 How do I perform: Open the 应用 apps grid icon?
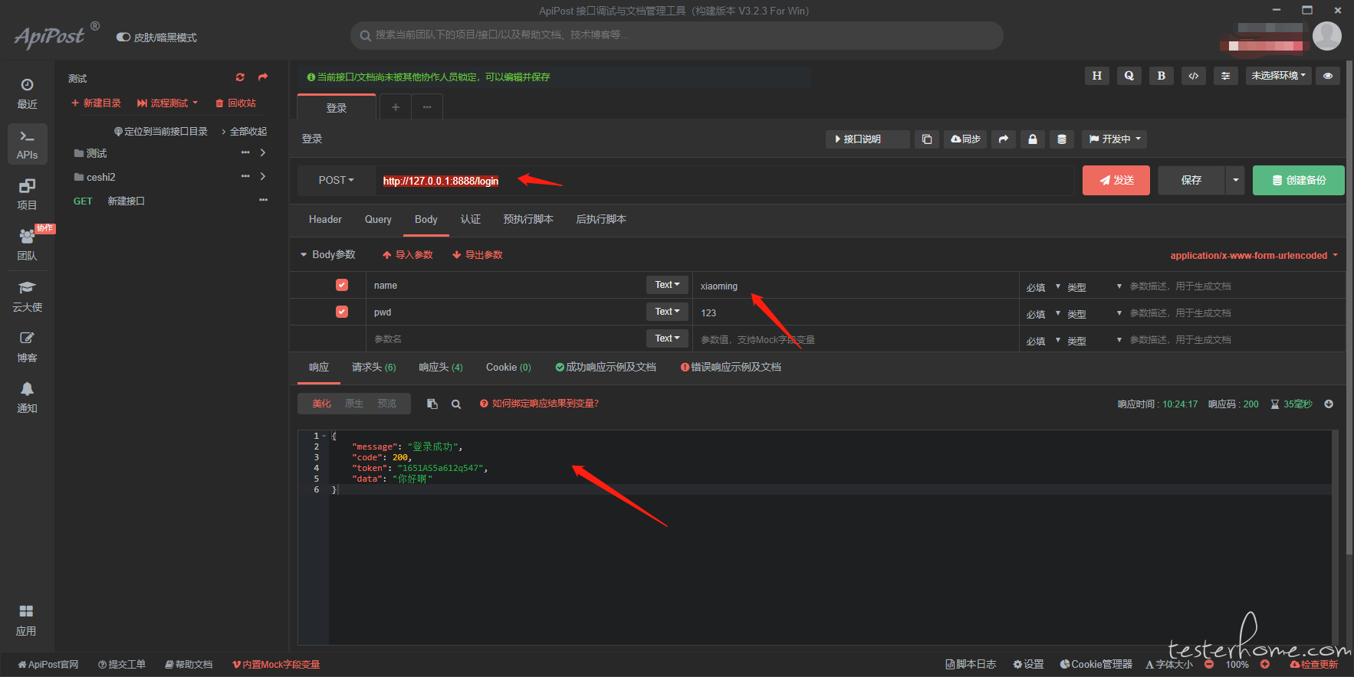[x=26, y=620]
